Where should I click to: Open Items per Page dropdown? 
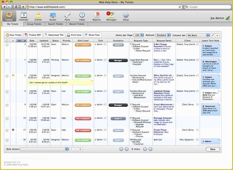click(x=139, y=35)
